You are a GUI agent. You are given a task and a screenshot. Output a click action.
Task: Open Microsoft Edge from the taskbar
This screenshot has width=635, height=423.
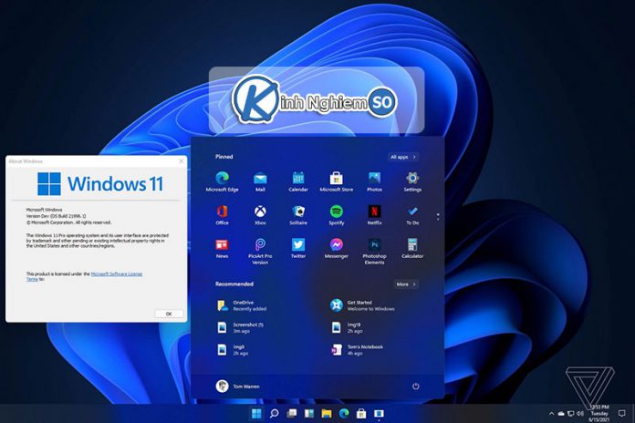[344, 413]
